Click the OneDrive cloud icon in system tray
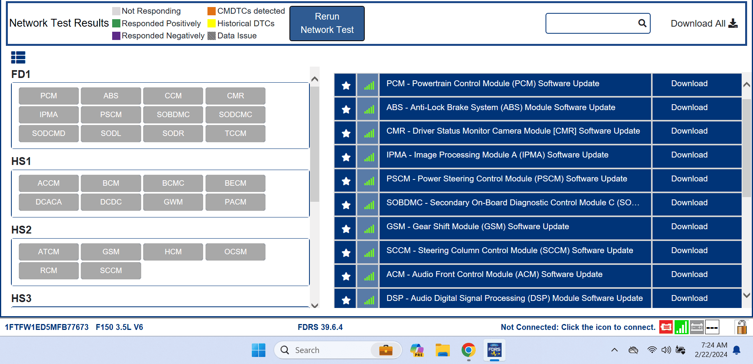This screenshot has width=753, height=364. point(633,350)
